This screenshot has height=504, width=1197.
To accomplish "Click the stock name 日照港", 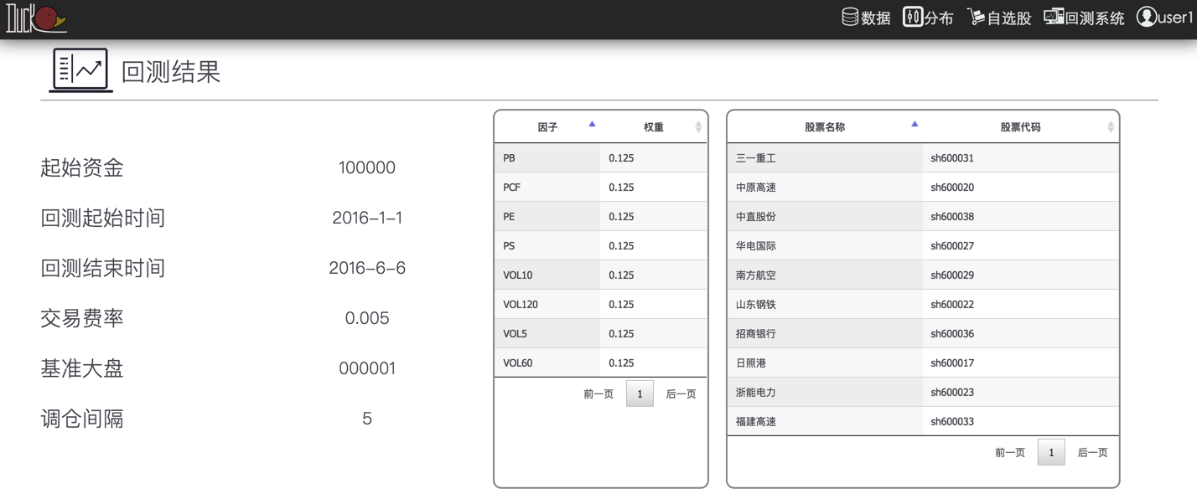I will point(751,363).
